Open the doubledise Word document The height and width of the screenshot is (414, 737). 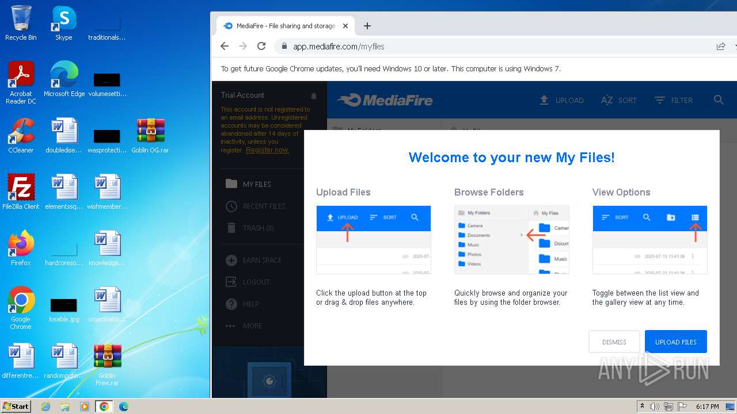[64, 136]
